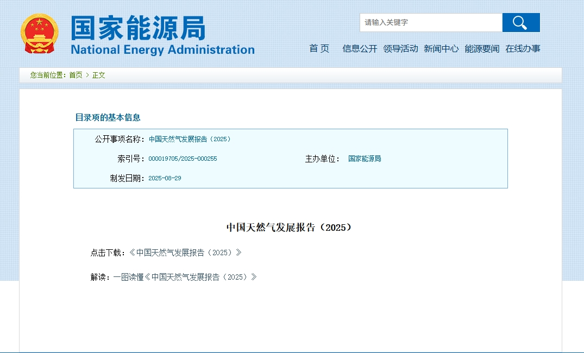Click the 首页 breadcrumb link
Screen dimensions: 584x353
tap(76, 75)
